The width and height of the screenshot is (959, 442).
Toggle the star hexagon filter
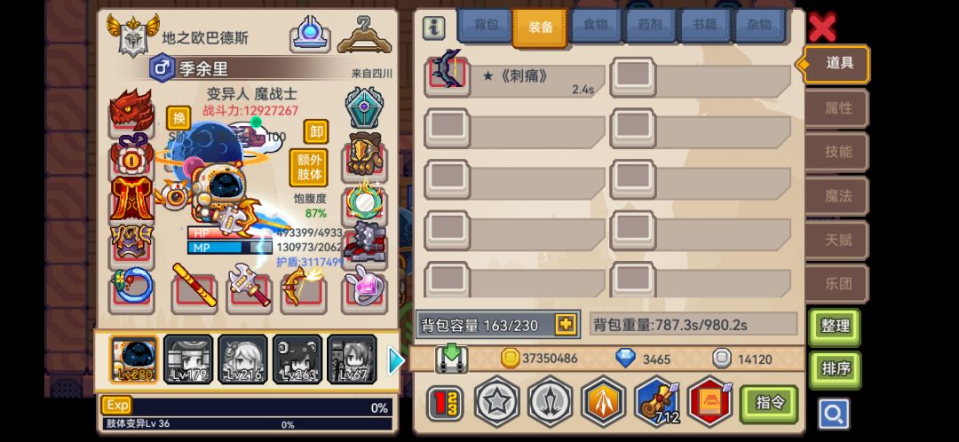(496, 402)
